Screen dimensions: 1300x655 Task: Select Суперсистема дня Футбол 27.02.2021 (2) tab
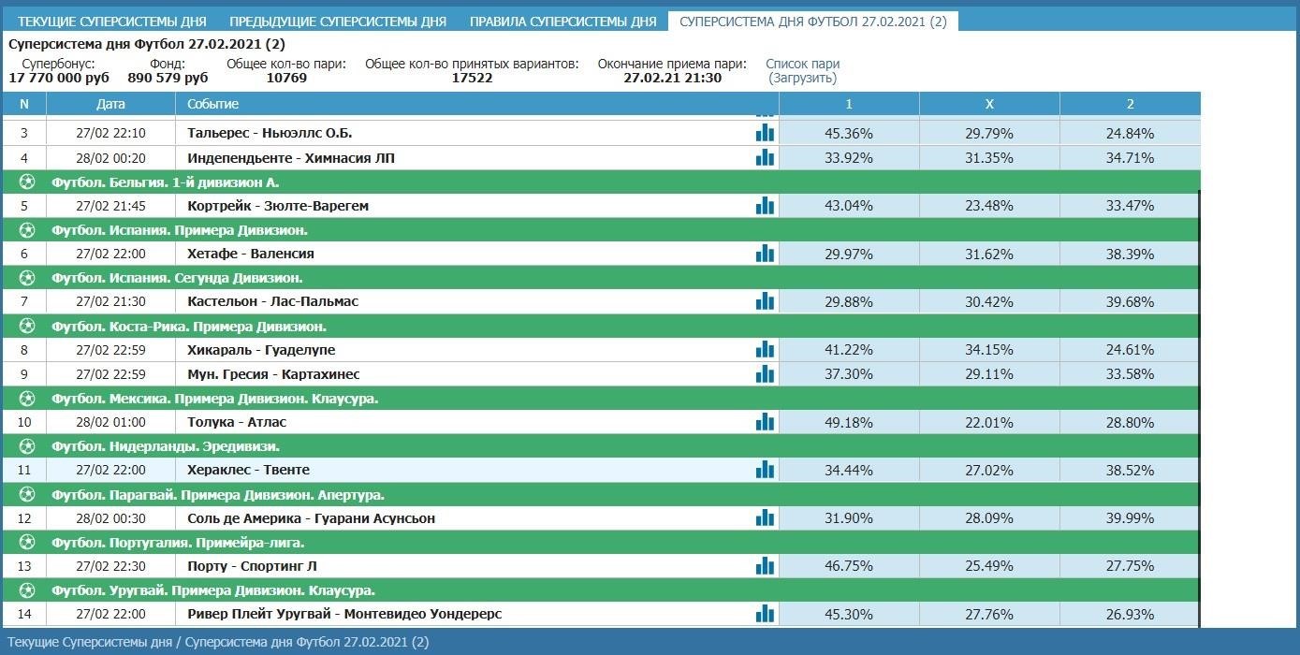[x=813, y=22]
